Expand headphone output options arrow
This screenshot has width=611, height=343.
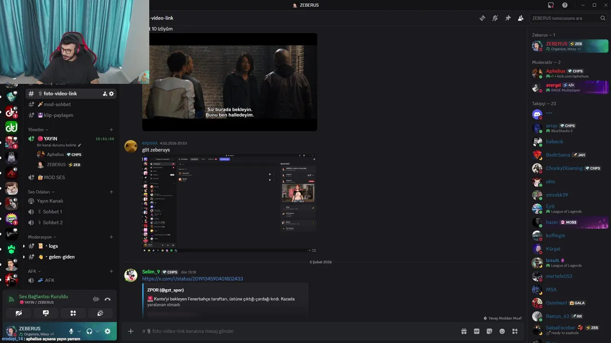(97, 331)
